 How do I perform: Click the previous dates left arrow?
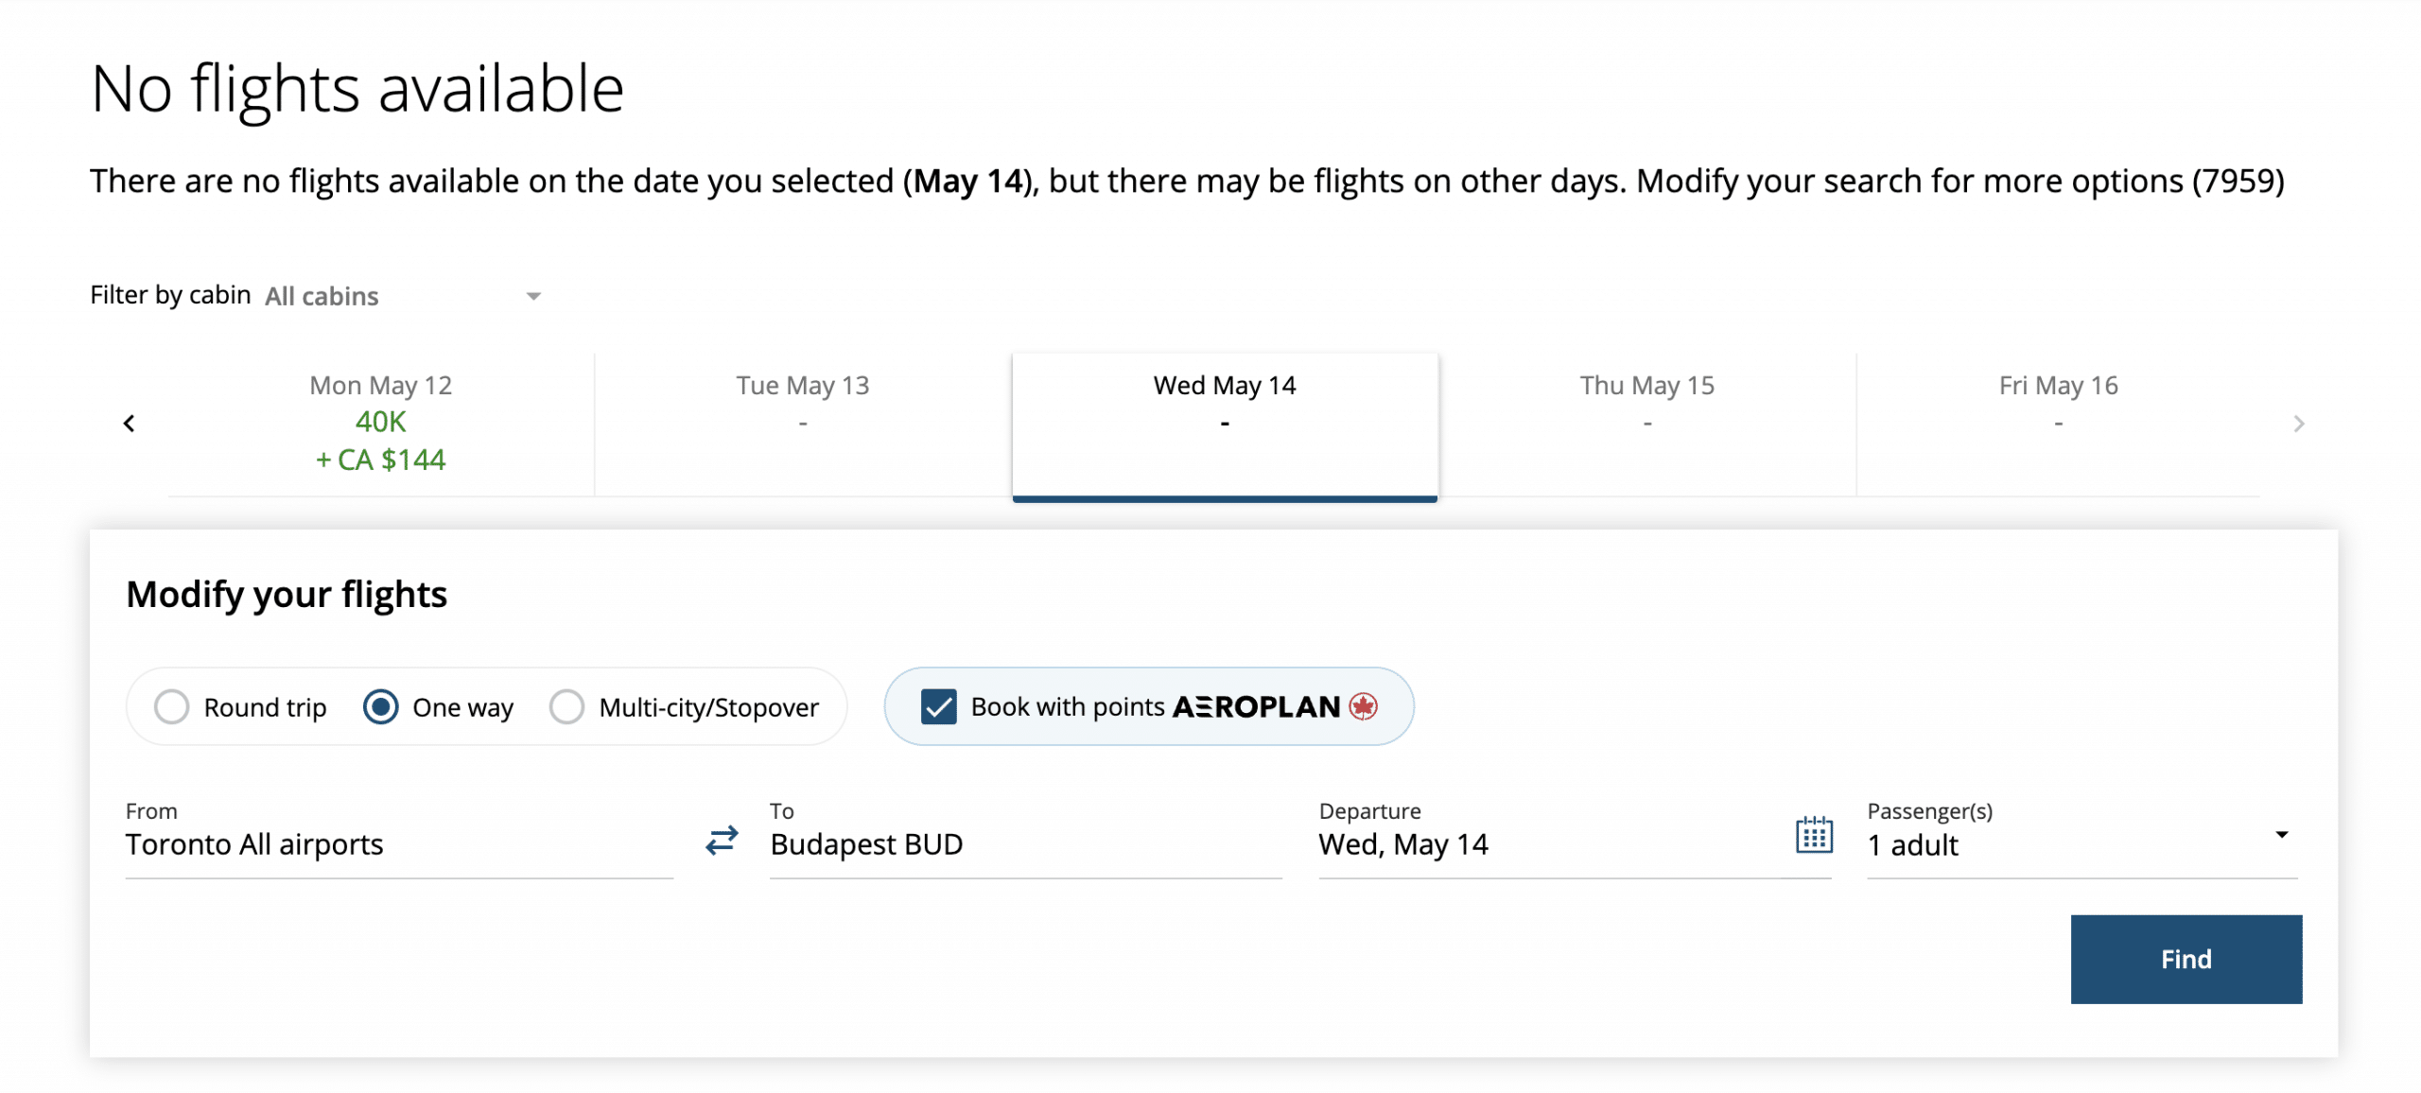point(130,424)
